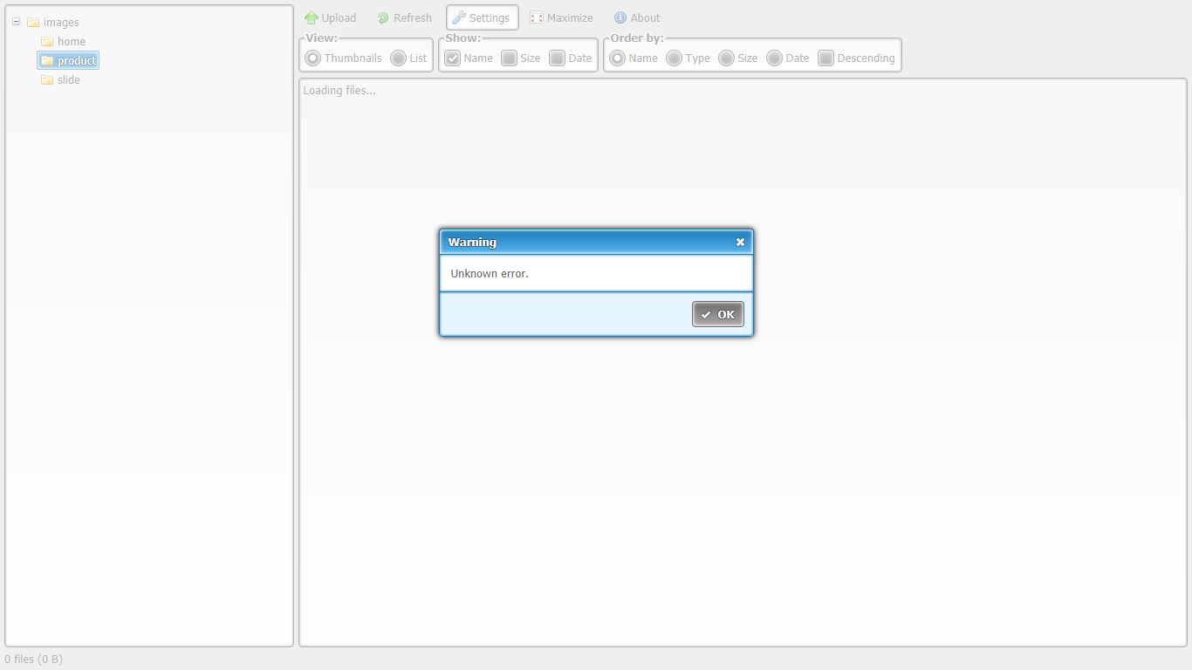The height and width of the screenshot is (670, 1192).
Task: Click the 'Show:' group label
Action: (463, 38)
